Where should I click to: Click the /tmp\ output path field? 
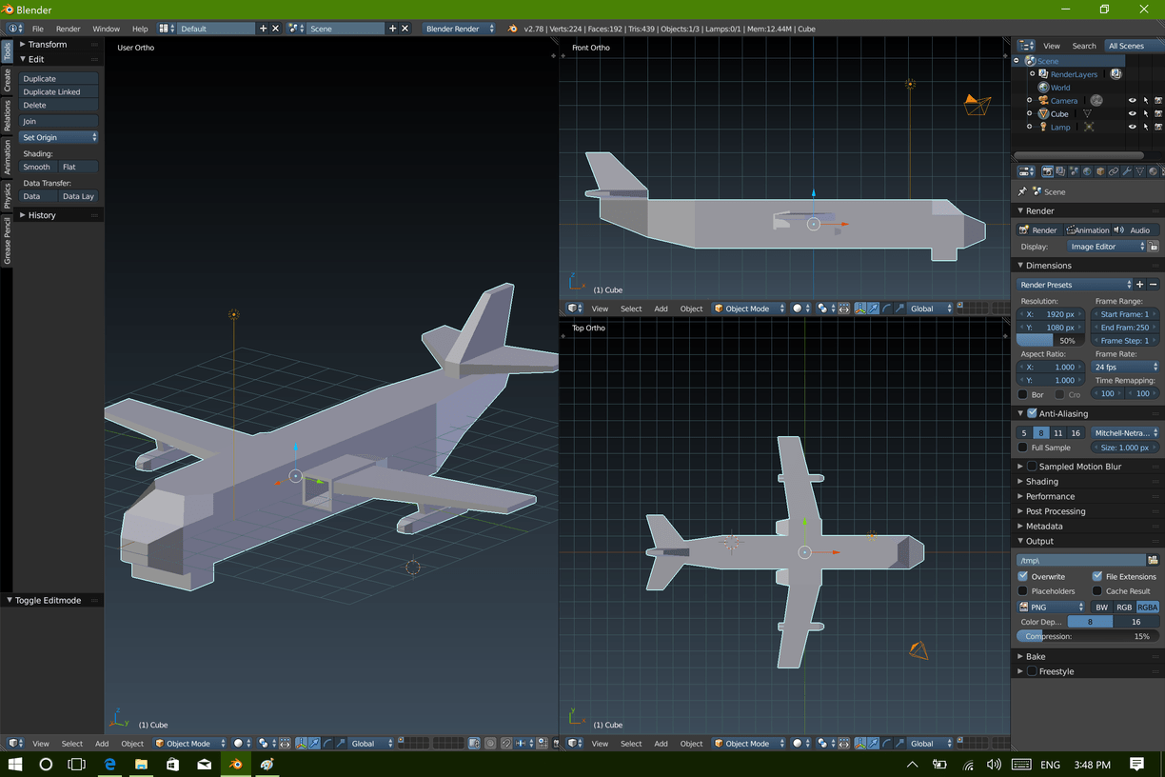tap(1079, 561)
